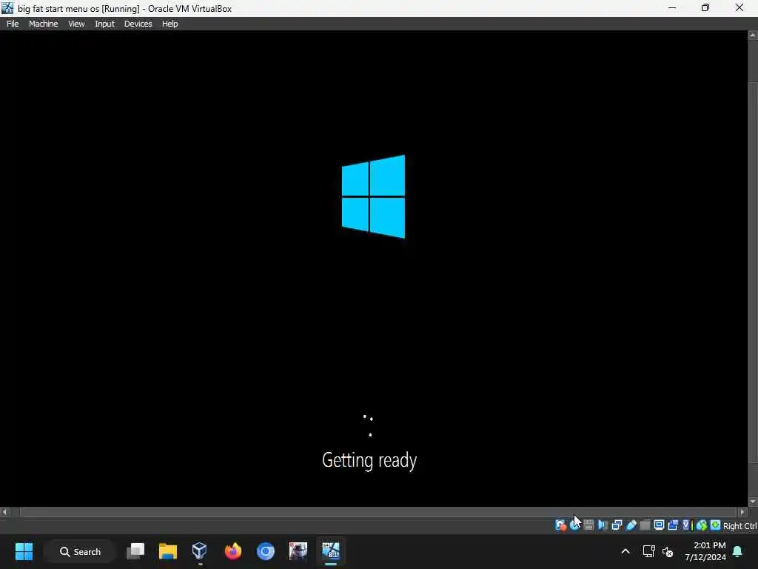This screenshot has height=569, width=758.
Task: Open the Windows Start menu on taskbar
Action: point(24,551)
